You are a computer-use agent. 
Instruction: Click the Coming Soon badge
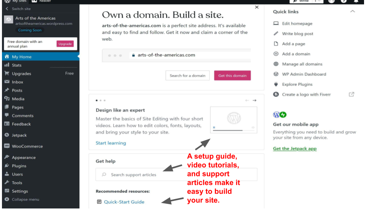click(x=30, y=30)
